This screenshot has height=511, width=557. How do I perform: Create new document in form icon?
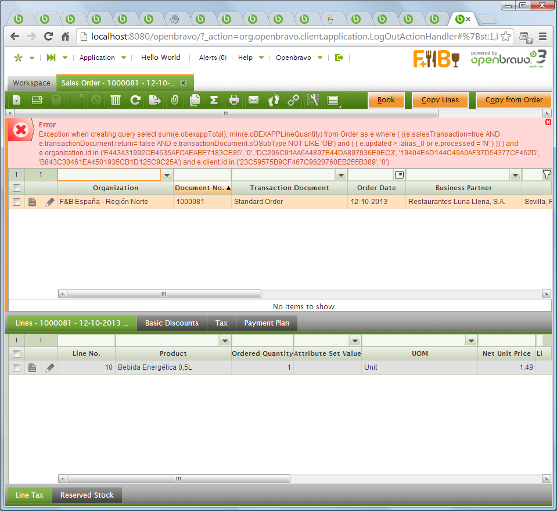[x=17, y=100]
